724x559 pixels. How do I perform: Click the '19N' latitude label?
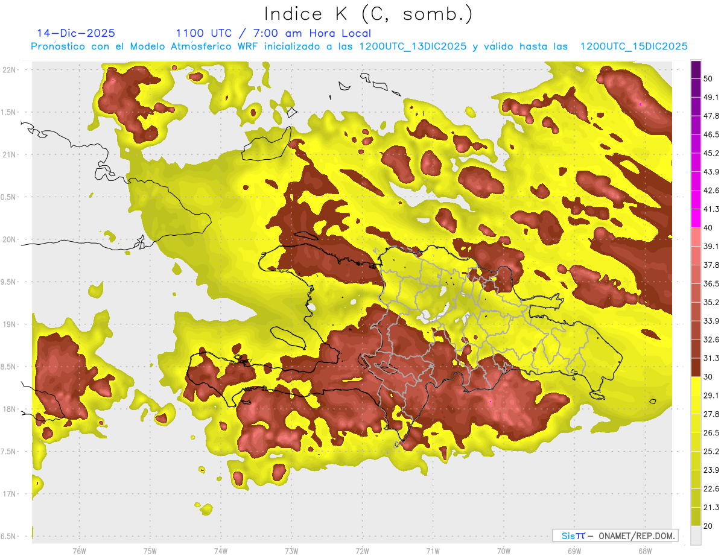9,324
